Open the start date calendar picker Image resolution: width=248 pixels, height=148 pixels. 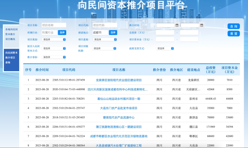click(x=177, y=25)
